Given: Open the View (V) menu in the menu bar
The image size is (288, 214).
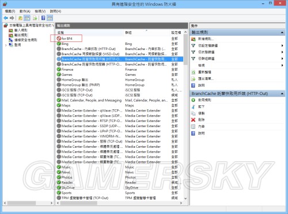Looking at the screenshot, I should 40,12.
